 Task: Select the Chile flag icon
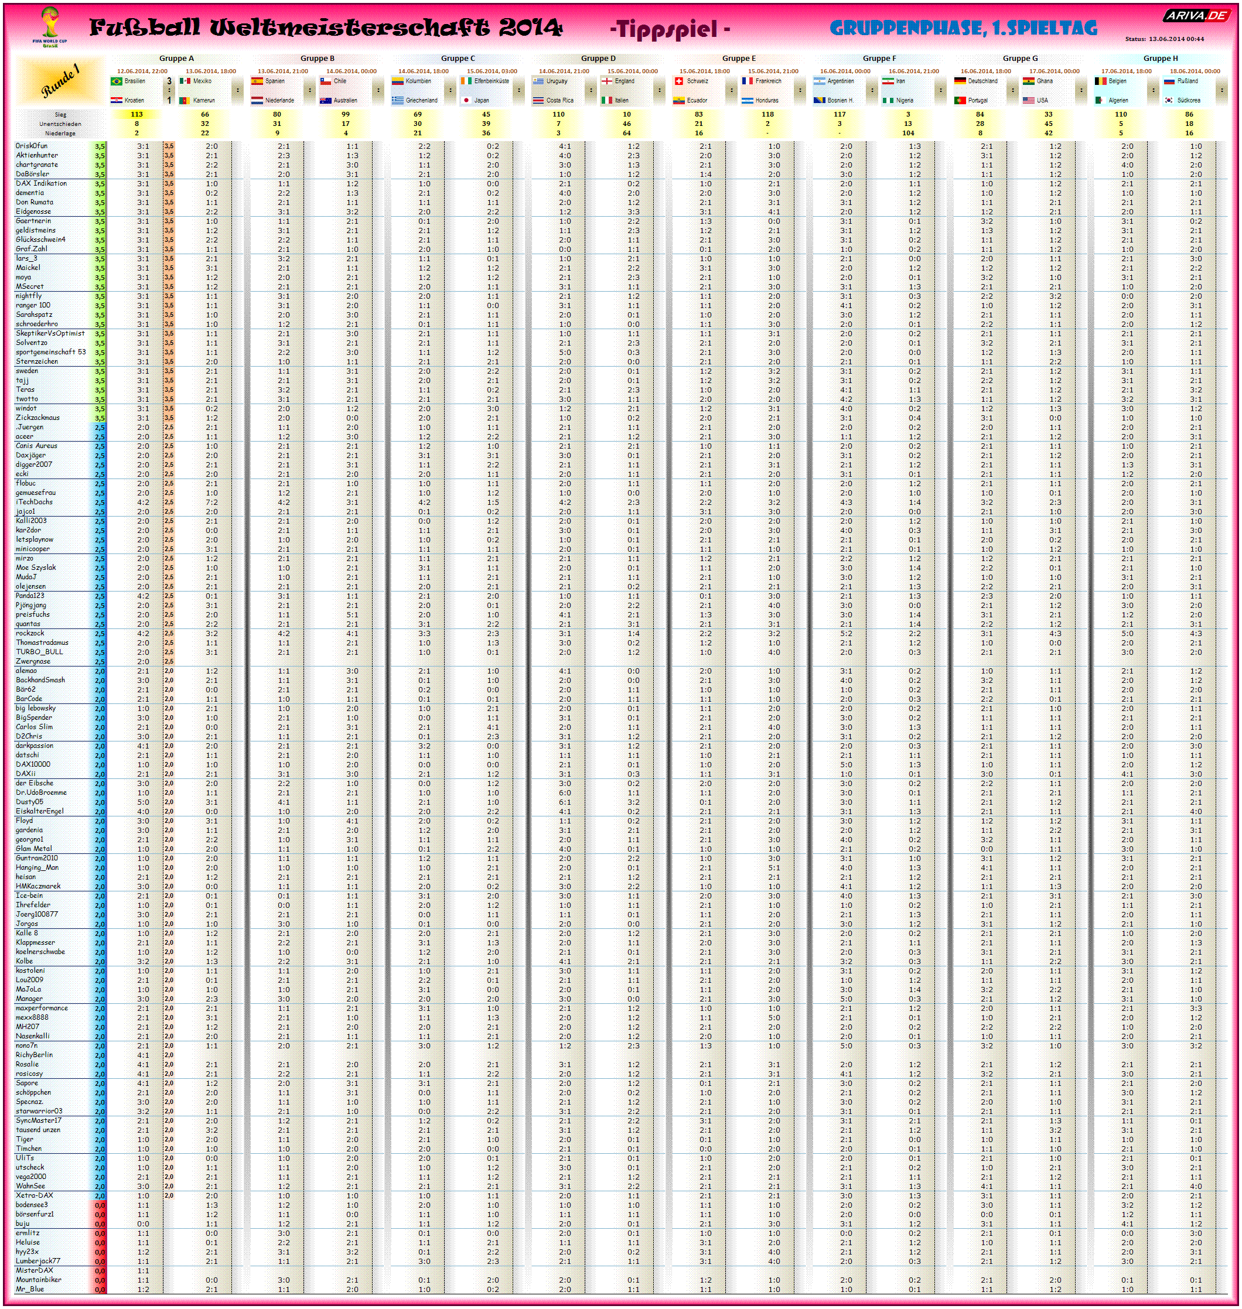pos(326,81)
